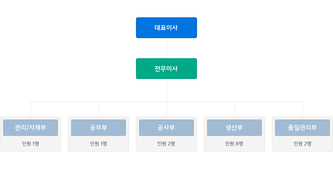Click 인원 1명 under 관리/자재부

(31, 144)
